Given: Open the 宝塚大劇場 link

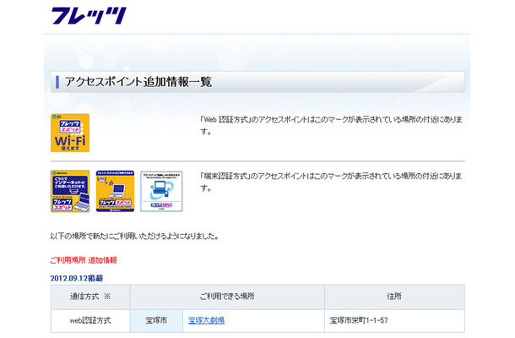Looking at the screenshot, I should coord(206,320).
